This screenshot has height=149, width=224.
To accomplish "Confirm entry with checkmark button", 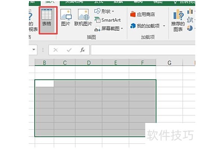I will (69, 50).
